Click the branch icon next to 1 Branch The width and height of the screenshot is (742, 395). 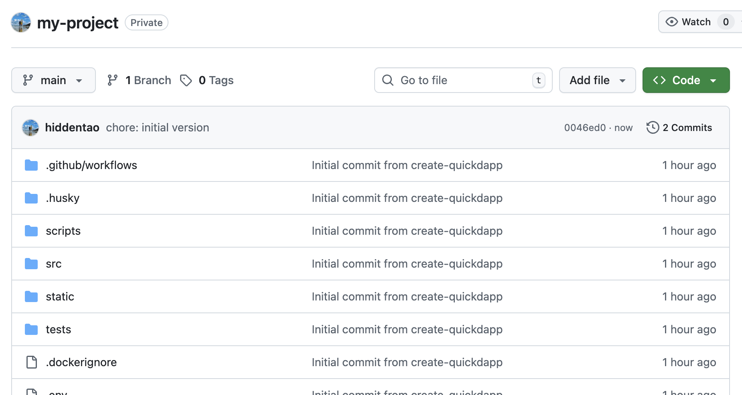tap(113, 81)
